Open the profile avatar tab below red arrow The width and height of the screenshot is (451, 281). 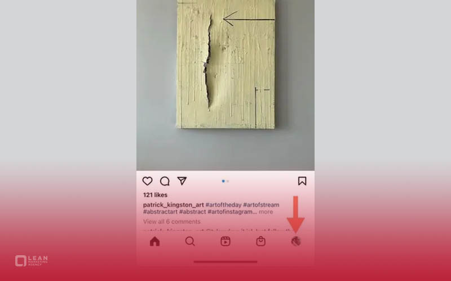pos(296,242)
